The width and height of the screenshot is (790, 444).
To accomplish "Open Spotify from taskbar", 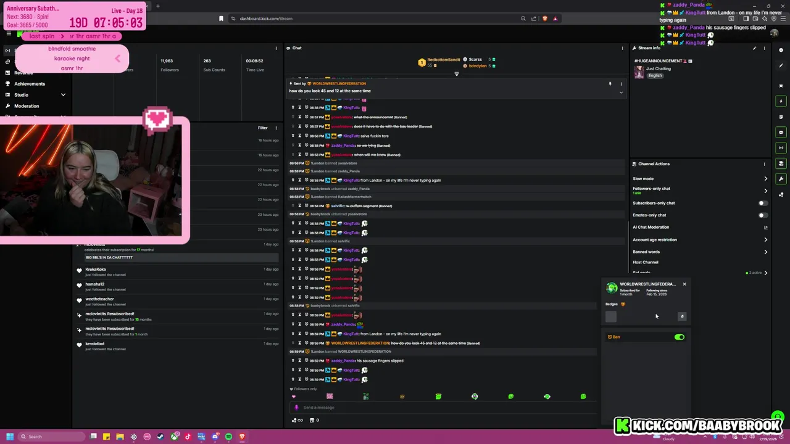I will coord(228,437).
